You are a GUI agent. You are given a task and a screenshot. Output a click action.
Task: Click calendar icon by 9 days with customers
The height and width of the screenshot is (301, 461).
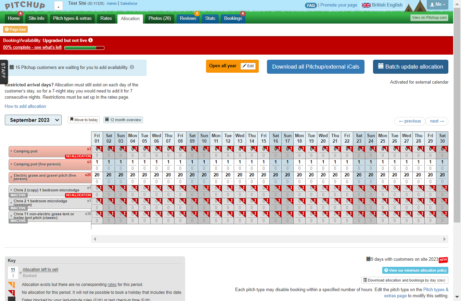point(368,259)
